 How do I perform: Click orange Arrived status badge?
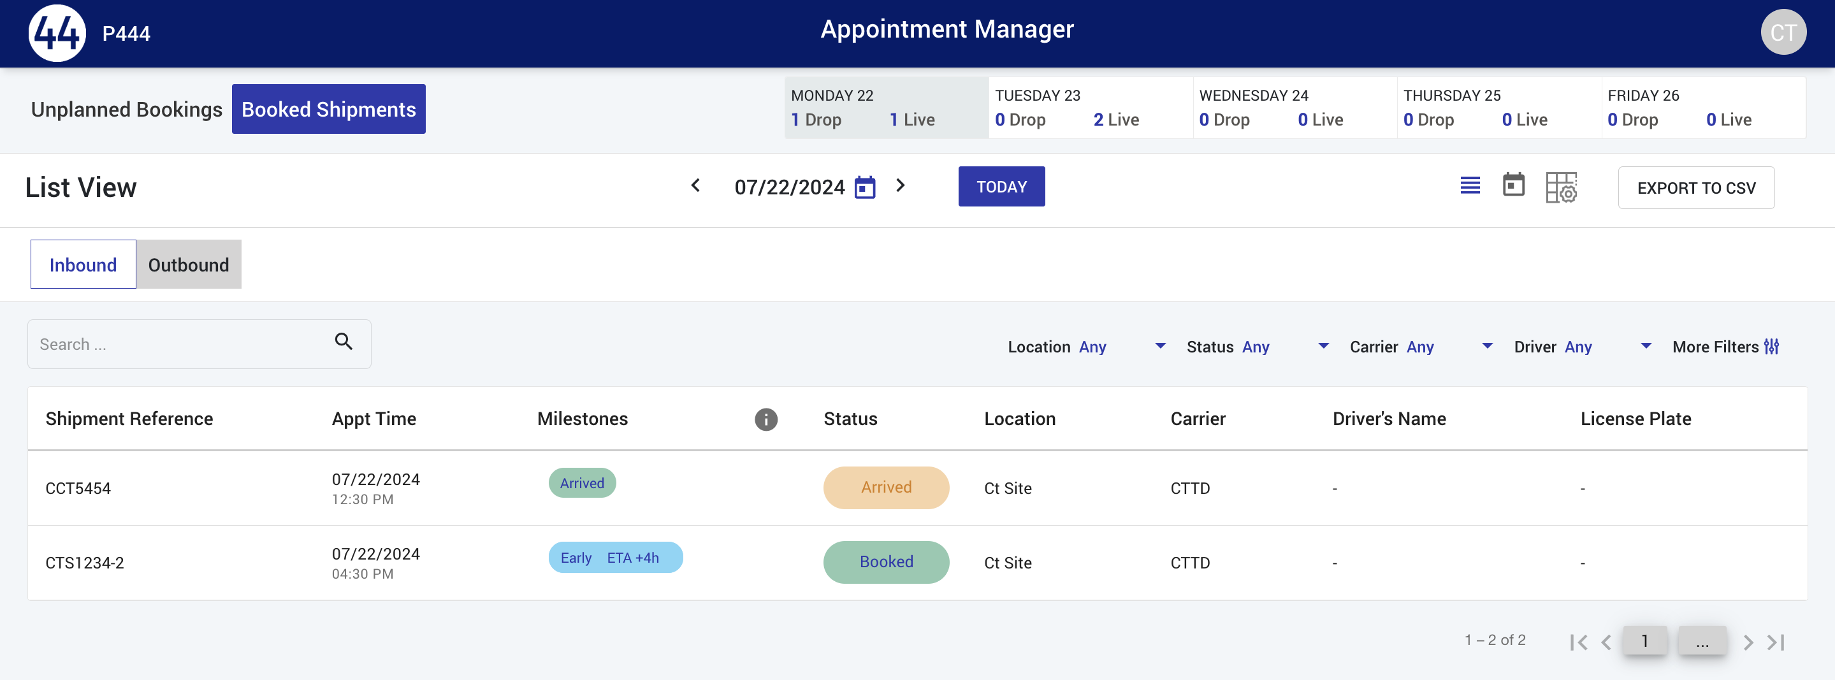click(885, 487)
